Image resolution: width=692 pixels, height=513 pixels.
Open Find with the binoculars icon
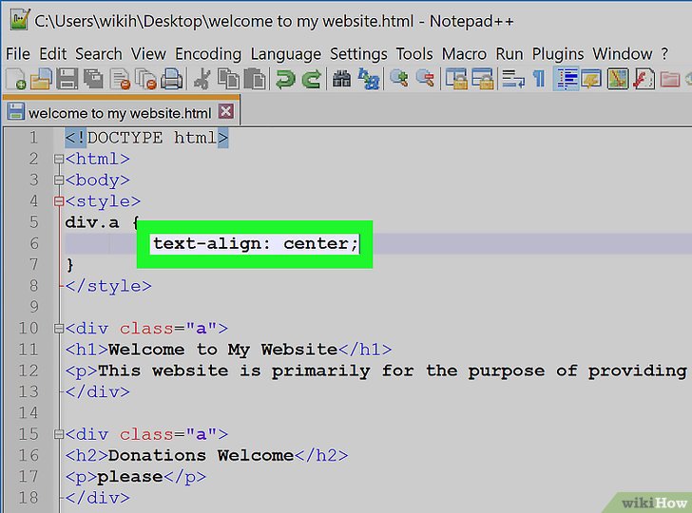tap(341, 80)
